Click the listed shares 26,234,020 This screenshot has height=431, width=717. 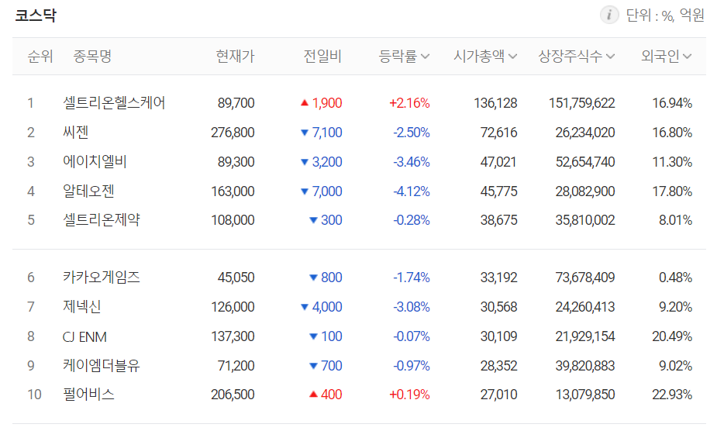click(585, 133)
